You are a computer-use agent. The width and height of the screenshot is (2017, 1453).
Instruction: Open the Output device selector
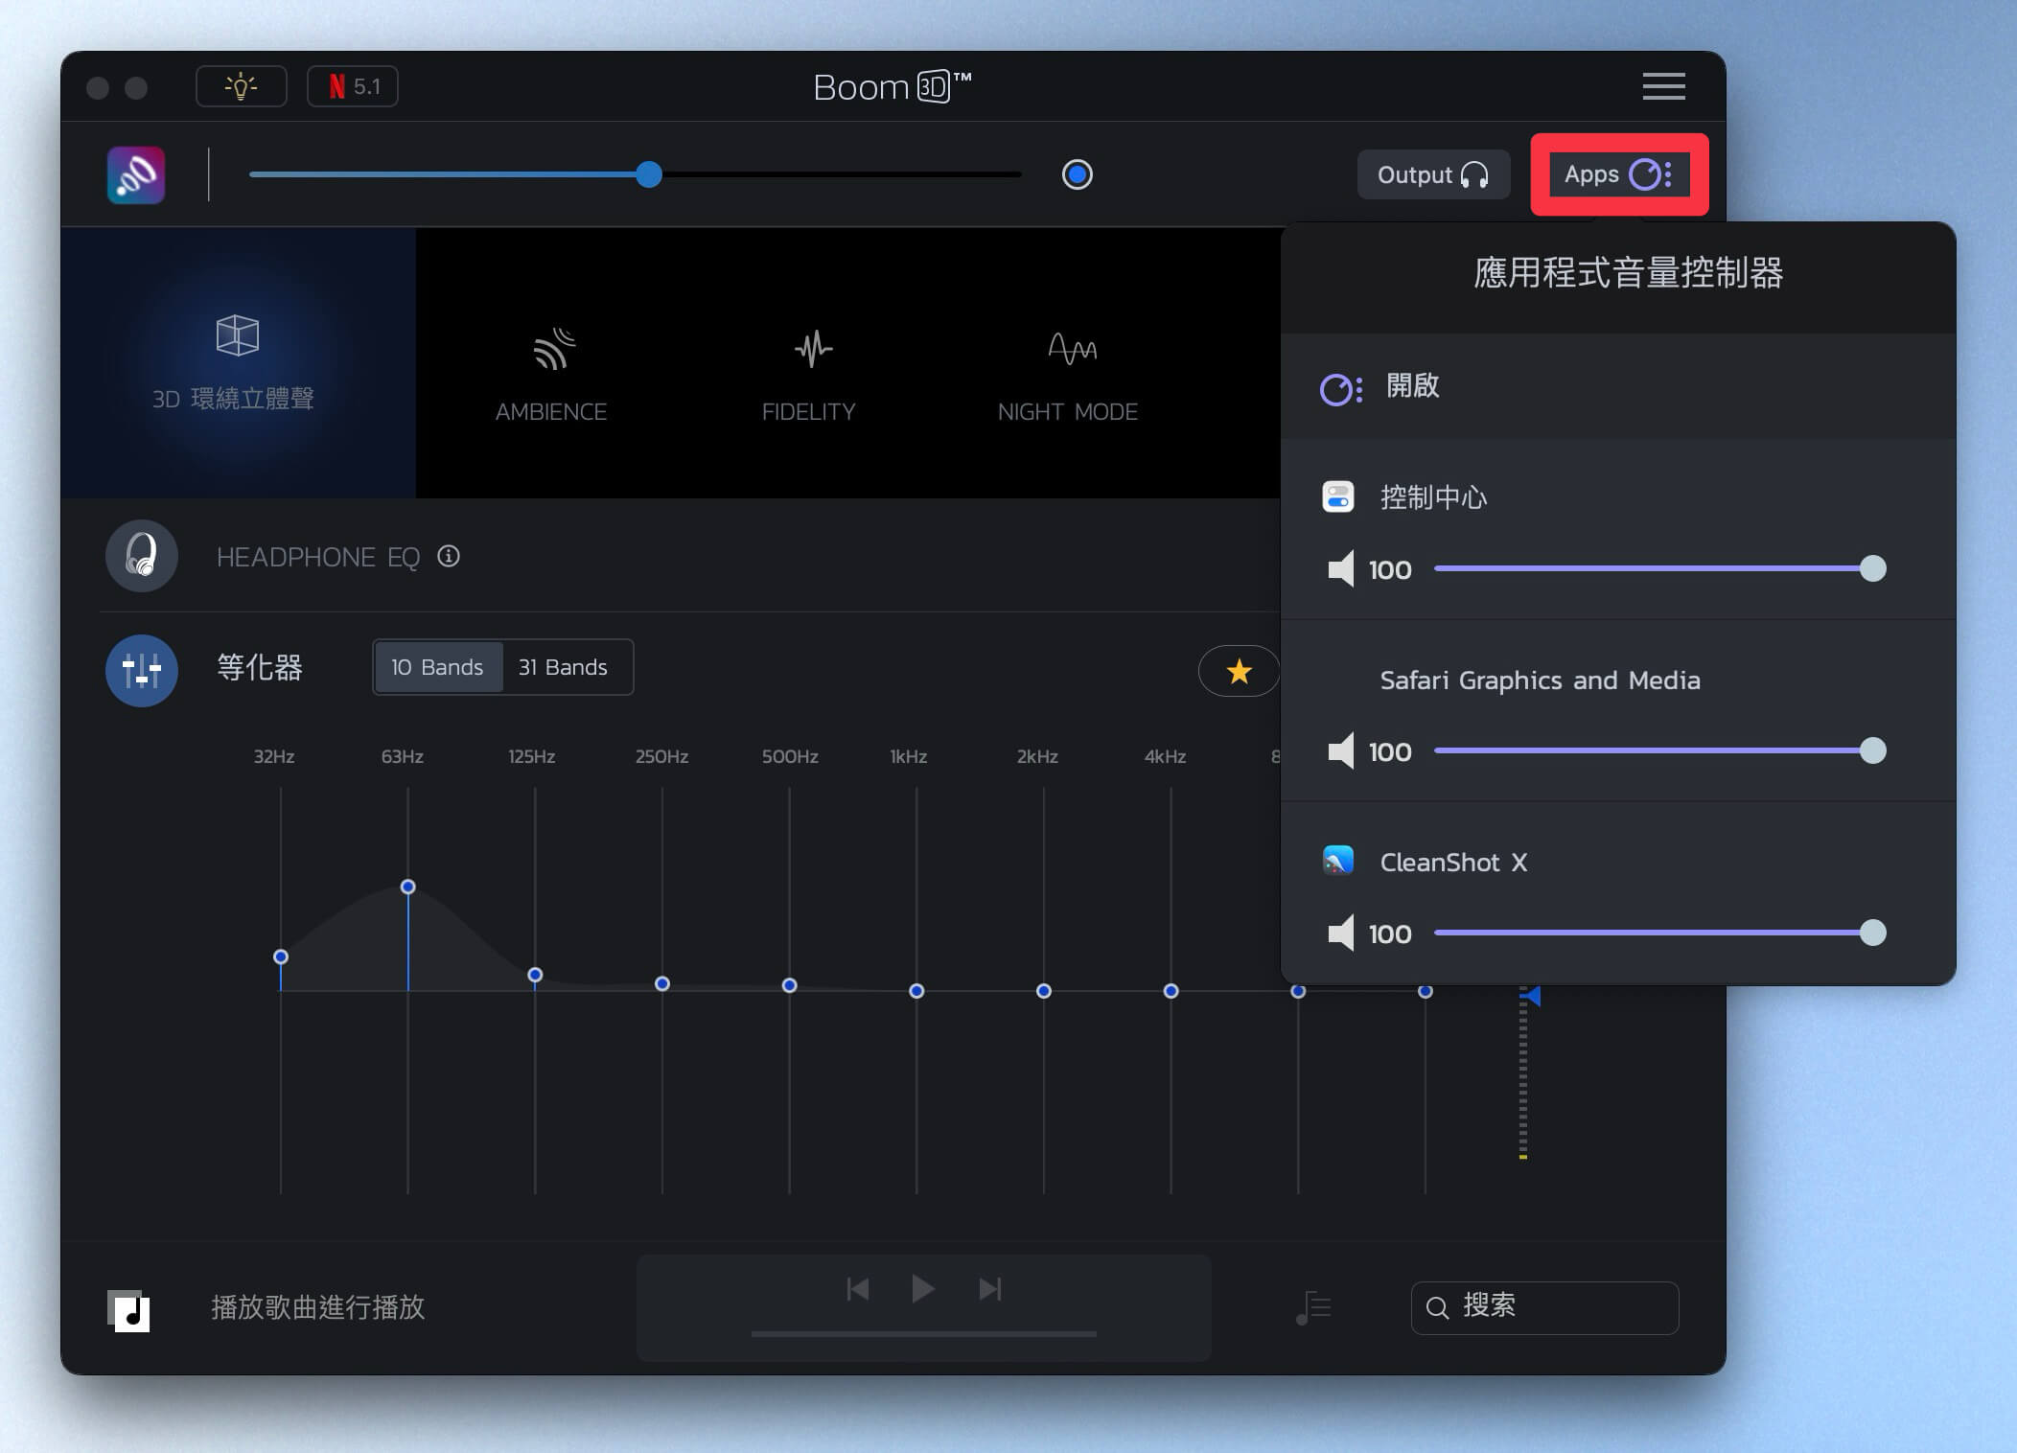[x=1432, y=174]
